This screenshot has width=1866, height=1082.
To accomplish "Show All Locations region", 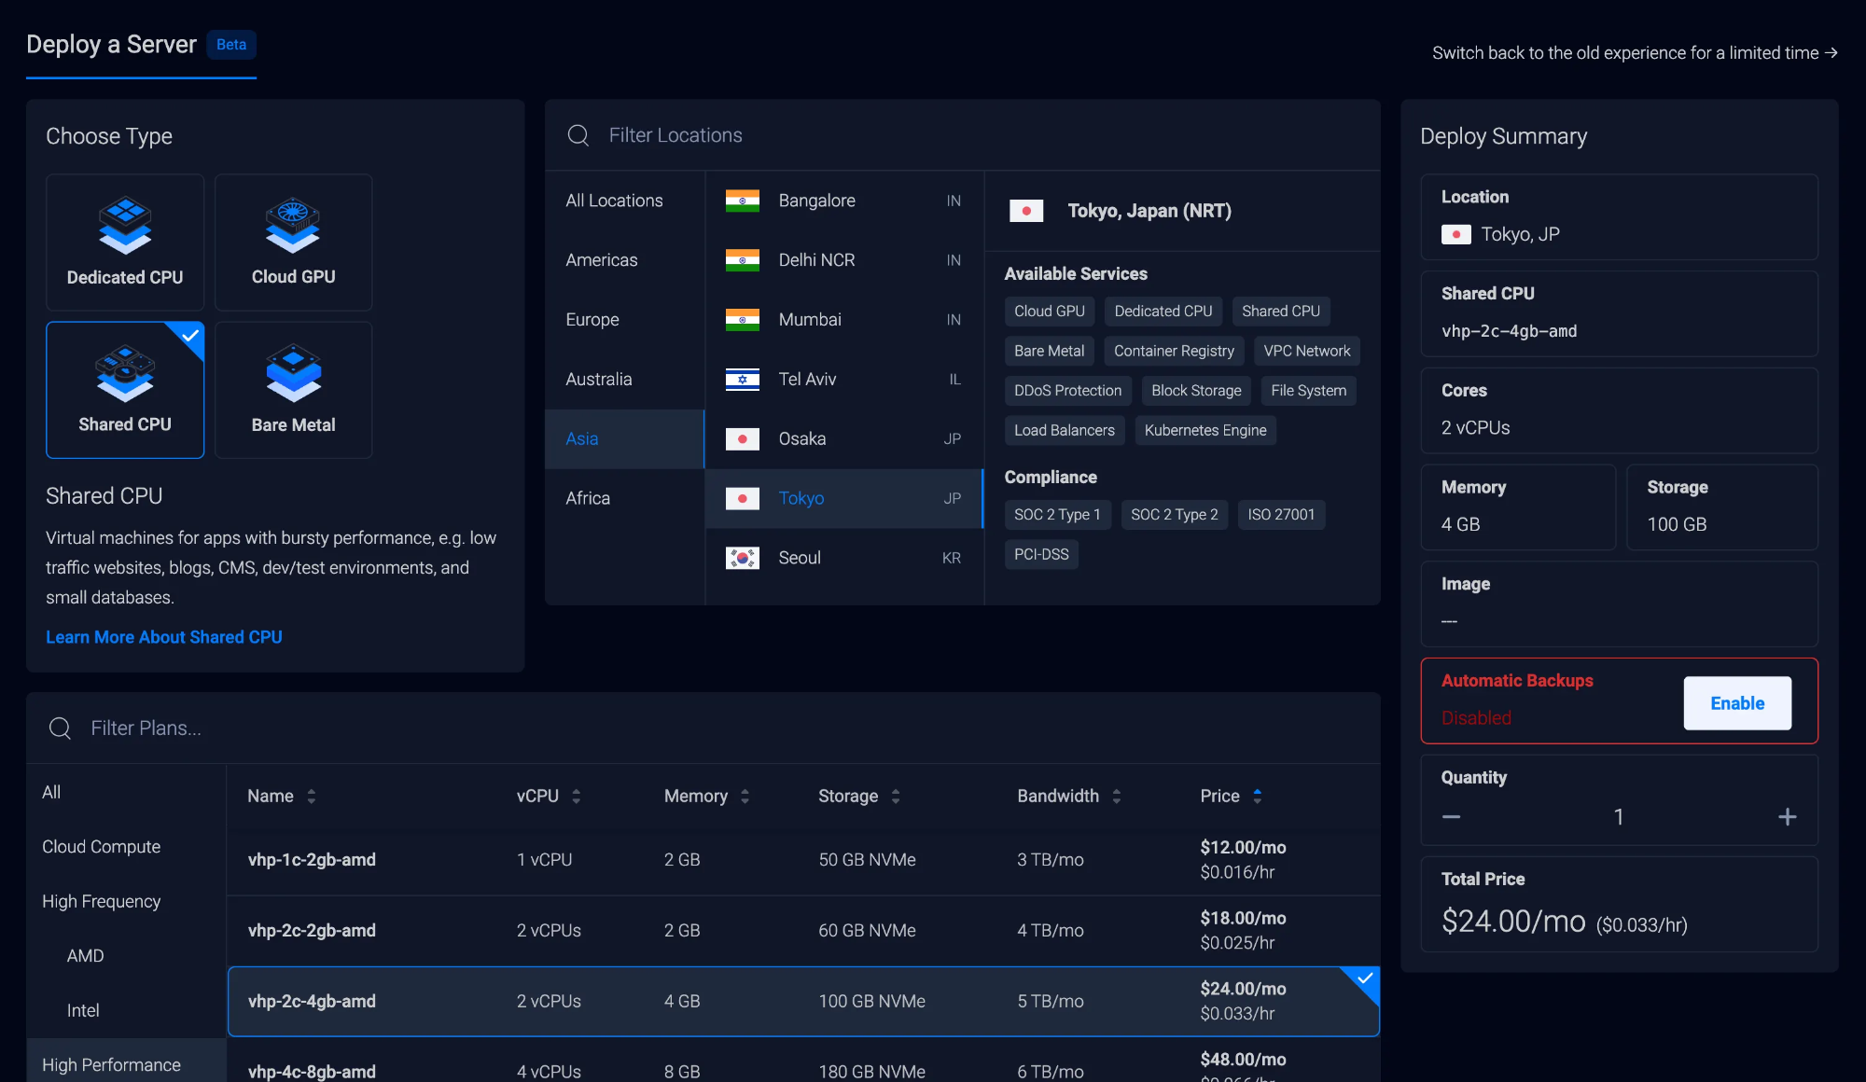I will (625, 201).
